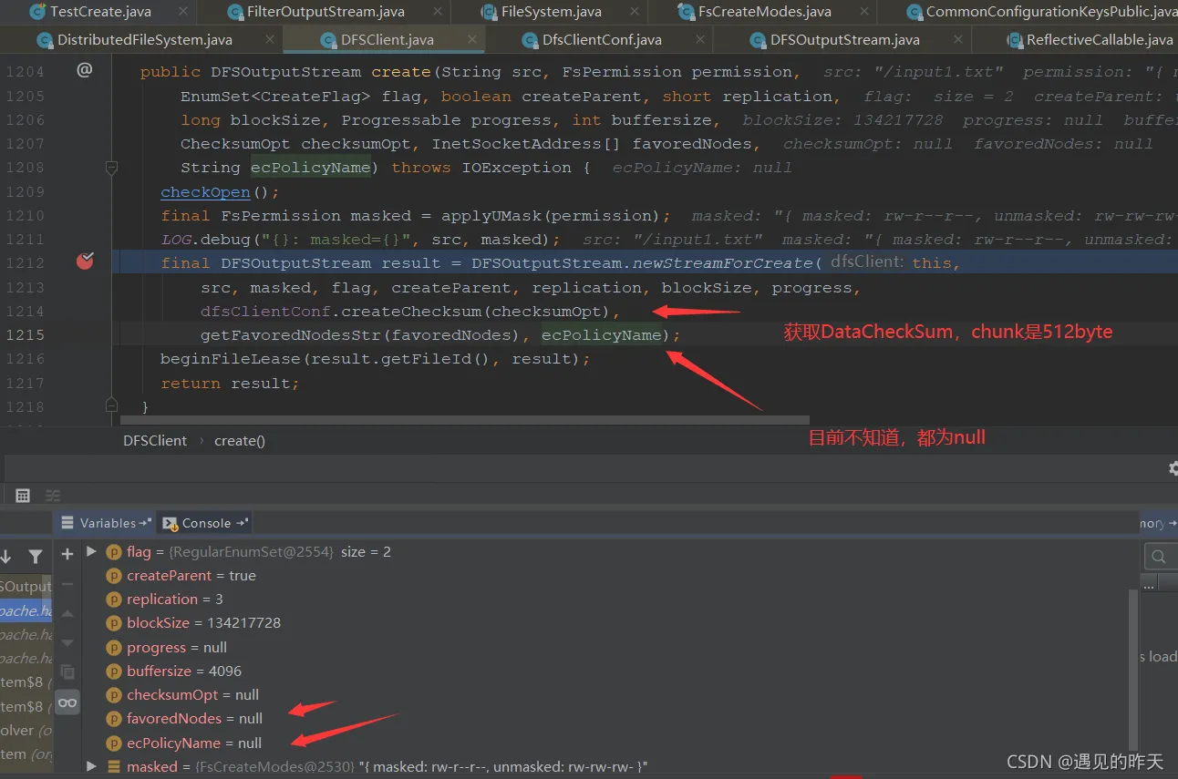Click the editor horizontal scrollbar
1178x779 pixels.
click(465, 420)
